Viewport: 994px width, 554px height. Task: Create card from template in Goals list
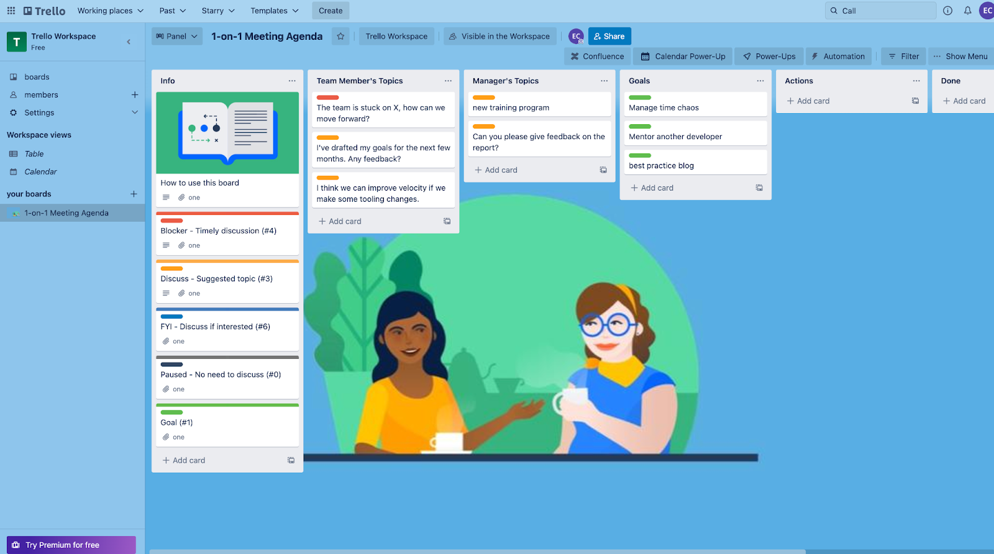[759, 188]
